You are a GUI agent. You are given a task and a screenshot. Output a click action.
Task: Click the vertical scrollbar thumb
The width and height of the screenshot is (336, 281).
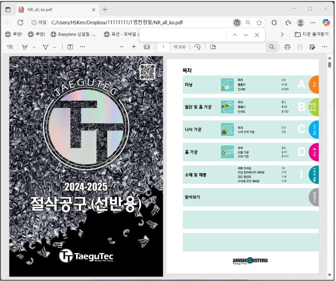pyautogui.click(x=329, y=65)
